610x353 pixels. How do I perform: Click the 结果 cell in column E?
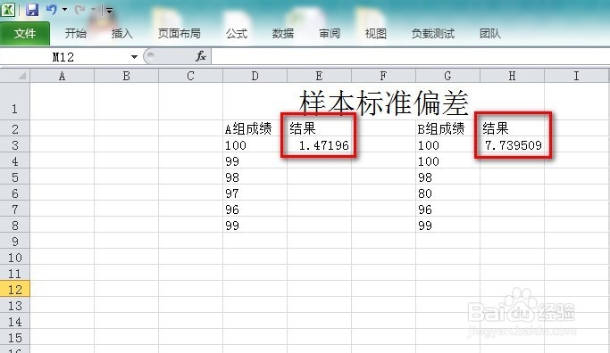319,128
